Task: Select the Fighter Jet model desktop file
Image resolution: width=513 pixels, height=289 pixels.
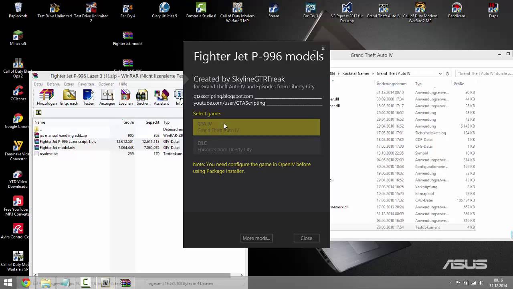Action: [127, 38]
